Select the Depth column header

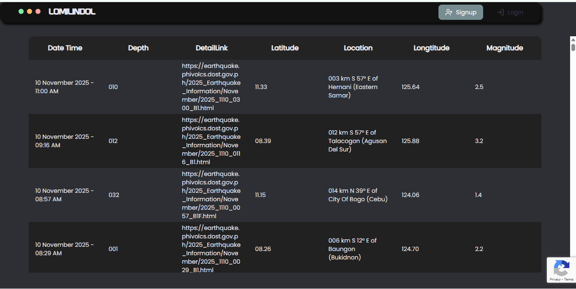pos(138,48)
